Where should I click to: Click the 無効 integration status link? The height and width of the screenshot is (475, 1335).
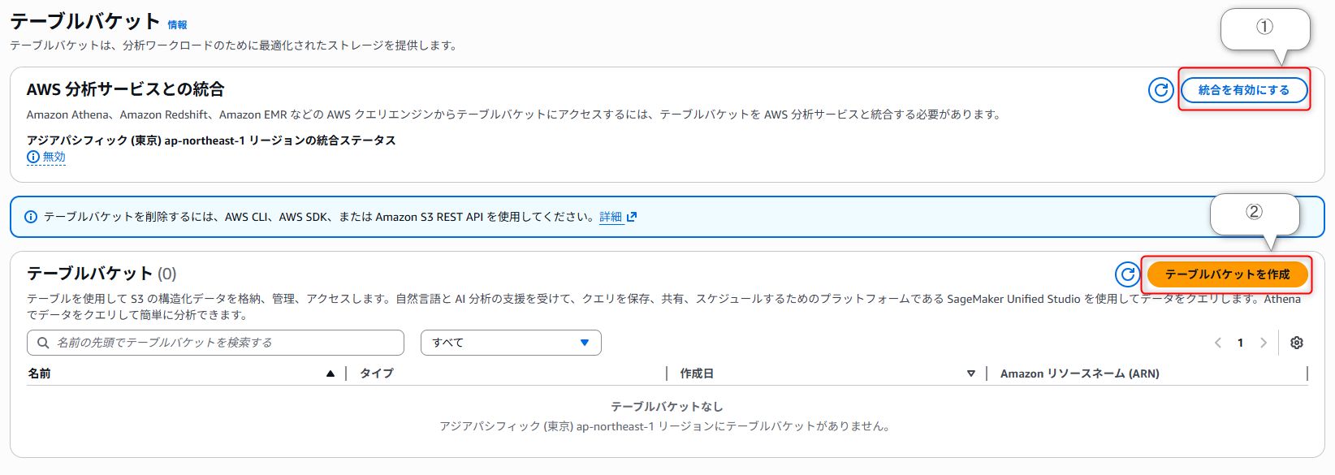pos(46,157)
